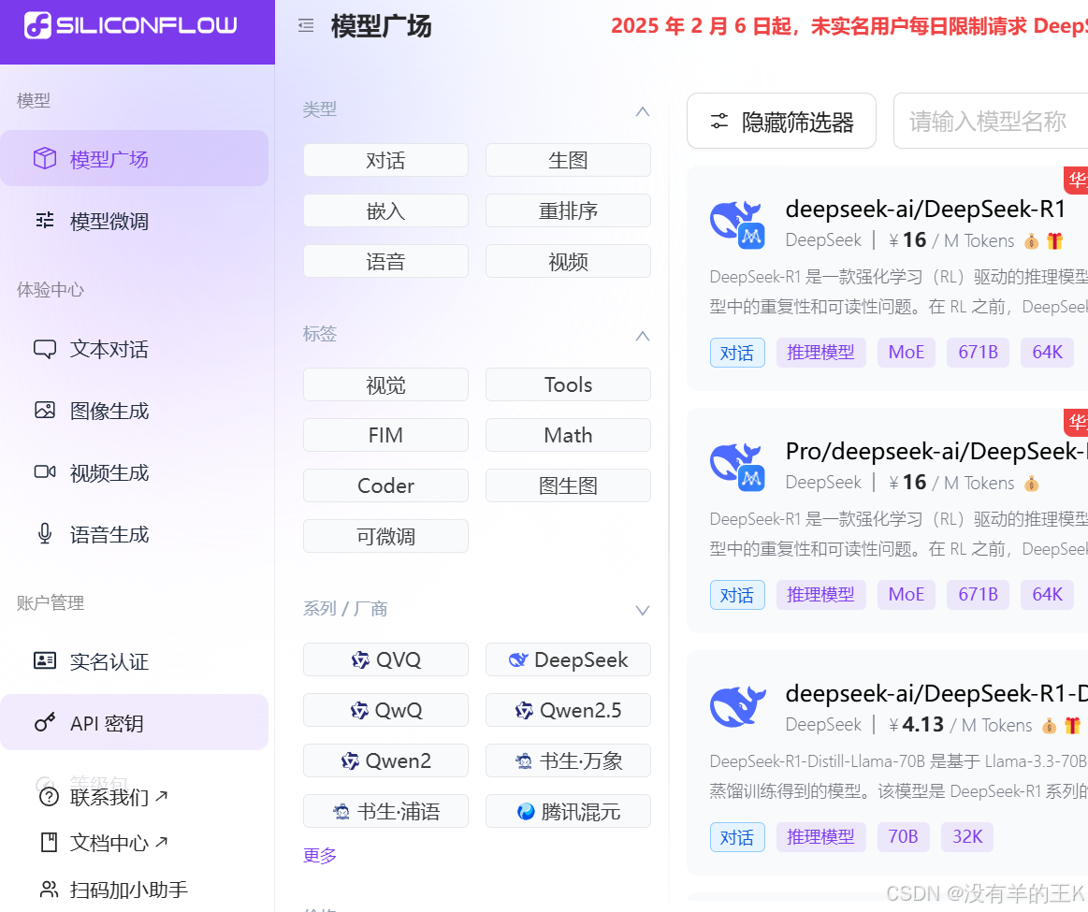Image resolution: width=1088 pixels, height=912 pixels.
Task: Select the FIM tag filter
Action: coord(385,436)
